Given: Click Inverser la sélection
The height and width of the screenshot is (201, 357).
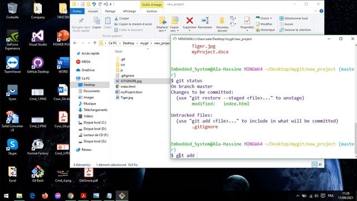Looking at the screenshot, I should (x=295, y=30).
